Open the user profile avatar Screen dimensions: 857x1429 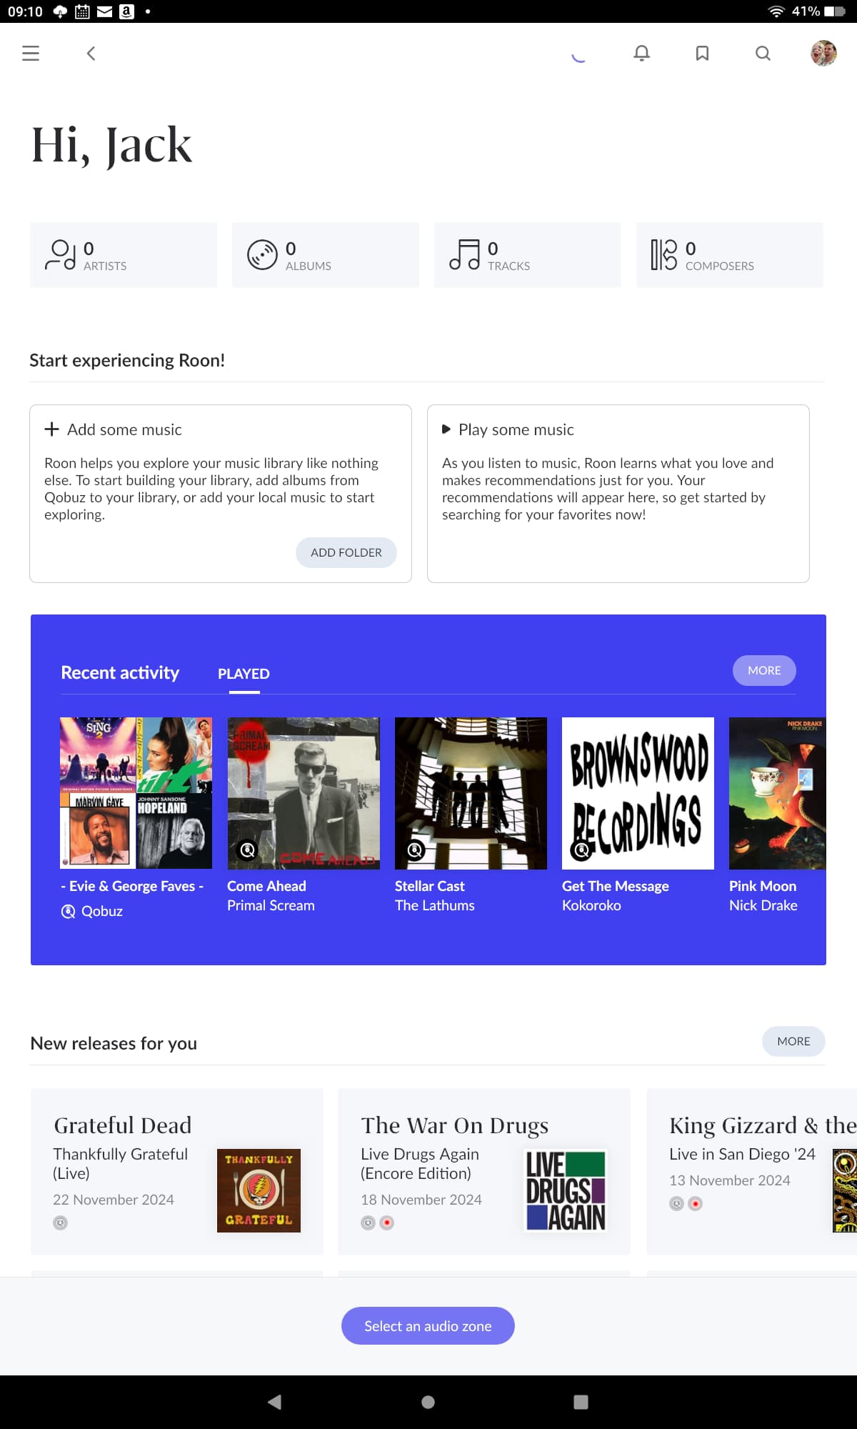[x=823, y=53]
